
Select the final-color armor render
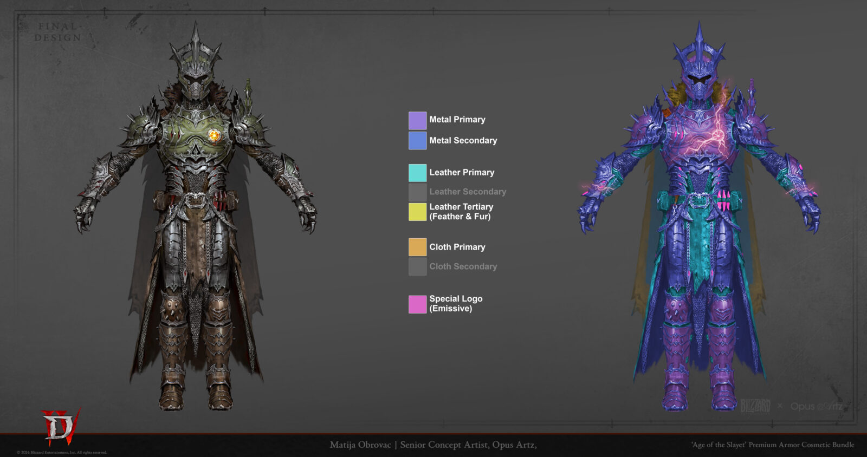pos(195,217)
